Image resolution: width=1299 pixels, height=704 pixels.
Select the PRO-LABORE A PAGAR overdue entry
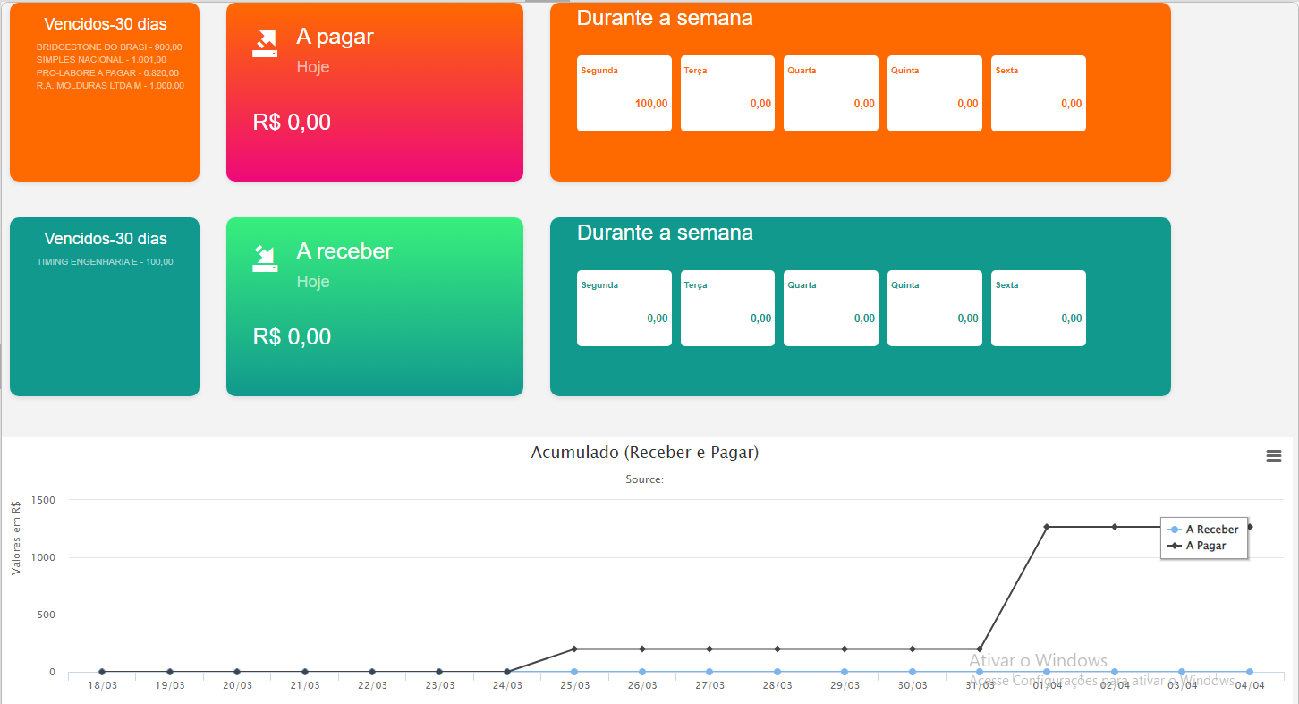point(107,72)
